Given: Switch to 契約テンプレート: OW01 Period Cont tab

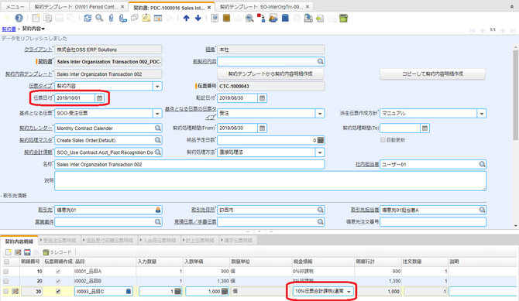Looking at the screenshot, I should coord(80,7).
